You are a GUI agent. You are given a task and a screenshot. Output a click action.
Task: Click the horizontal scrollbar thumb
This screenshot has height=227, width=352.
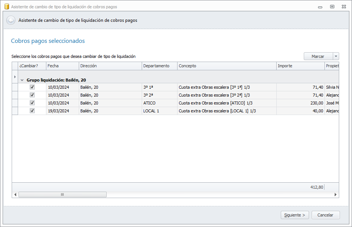62,195
